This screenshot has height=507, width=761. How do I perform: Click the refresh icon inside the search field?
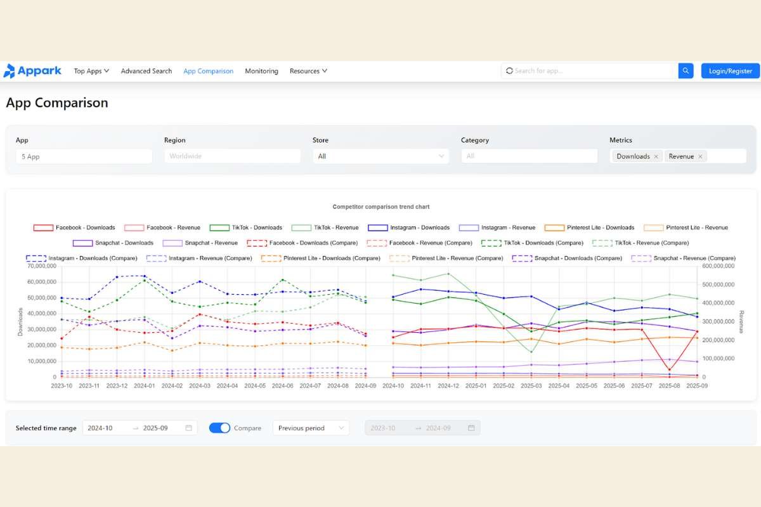click(510, 70)
